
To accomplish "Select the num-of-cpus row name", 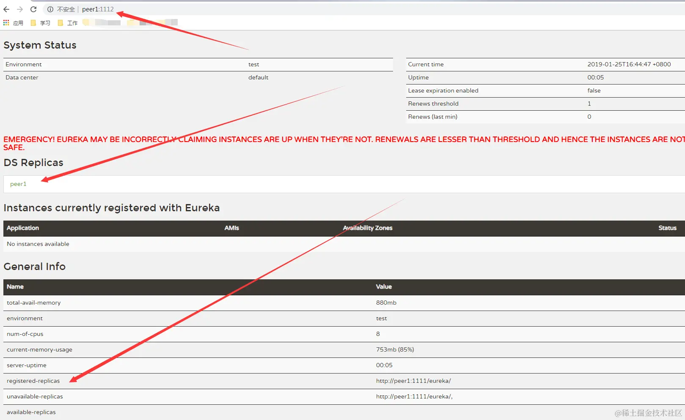I will point(25,334).
